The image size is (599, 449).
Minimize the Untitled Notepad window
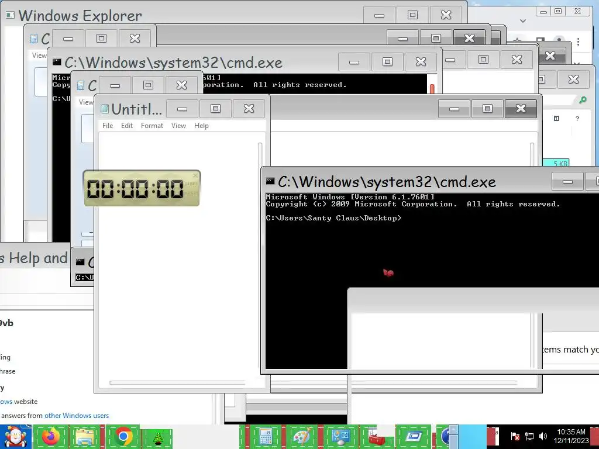(x=183, y=109)
